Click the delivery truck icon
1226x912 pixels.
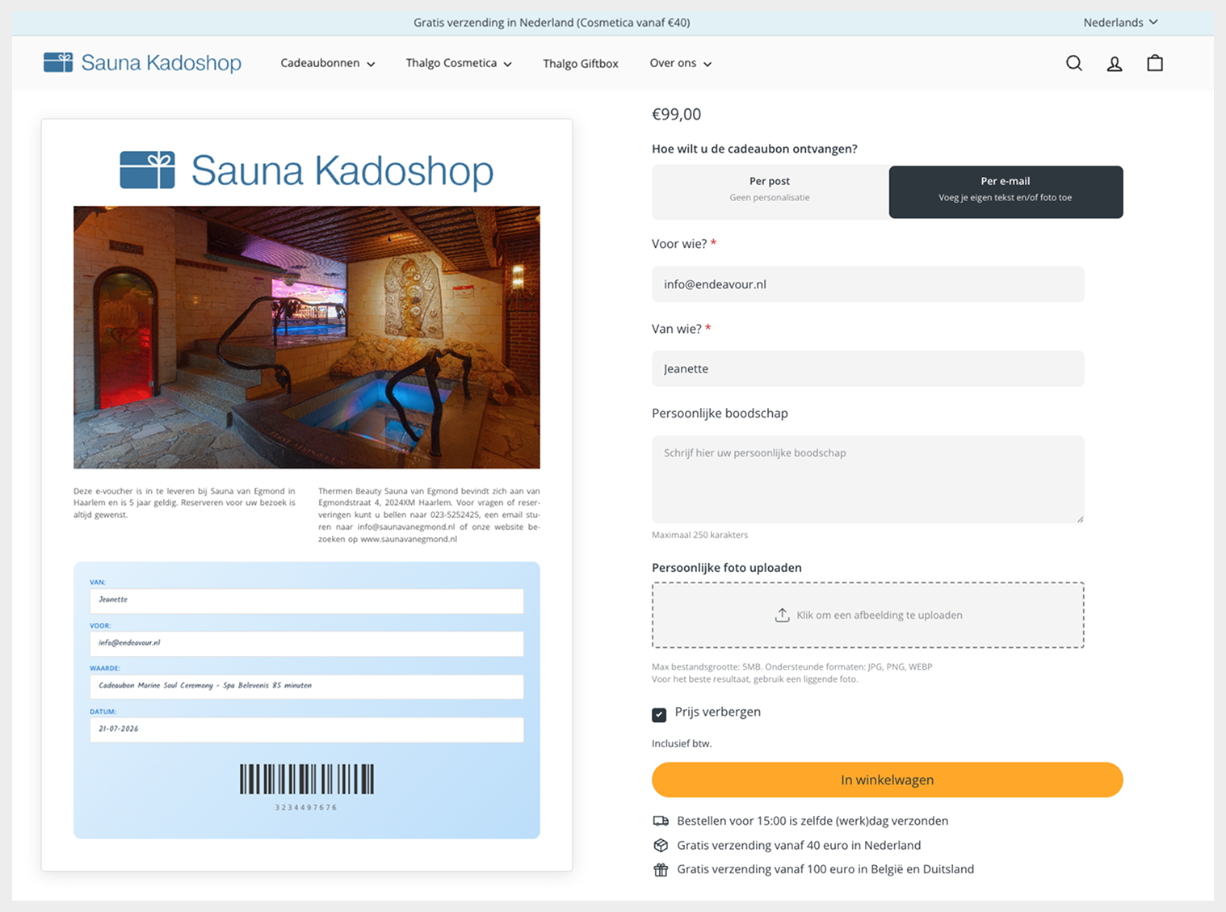pyautogui.click(x=661, y=821)
